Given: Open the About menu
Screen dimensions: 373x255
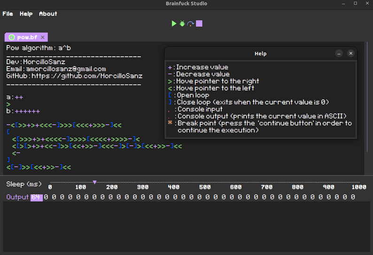Looking at the screenshot, I should point(48,14).
